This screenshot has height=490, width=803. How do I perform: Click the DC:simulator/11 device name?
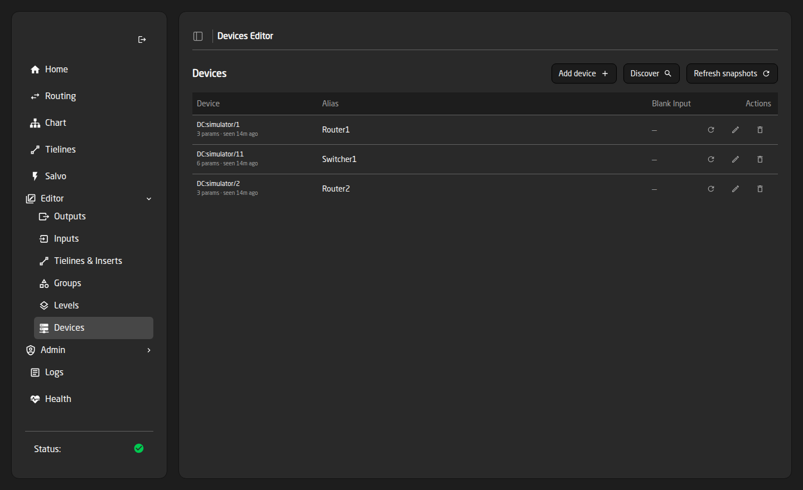220,154
